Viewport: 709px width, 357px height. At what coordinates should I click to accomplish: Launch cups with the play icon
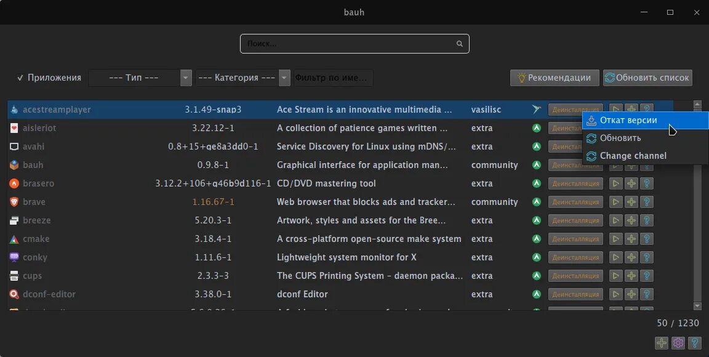pyautogui.click(x=615, y=276)
